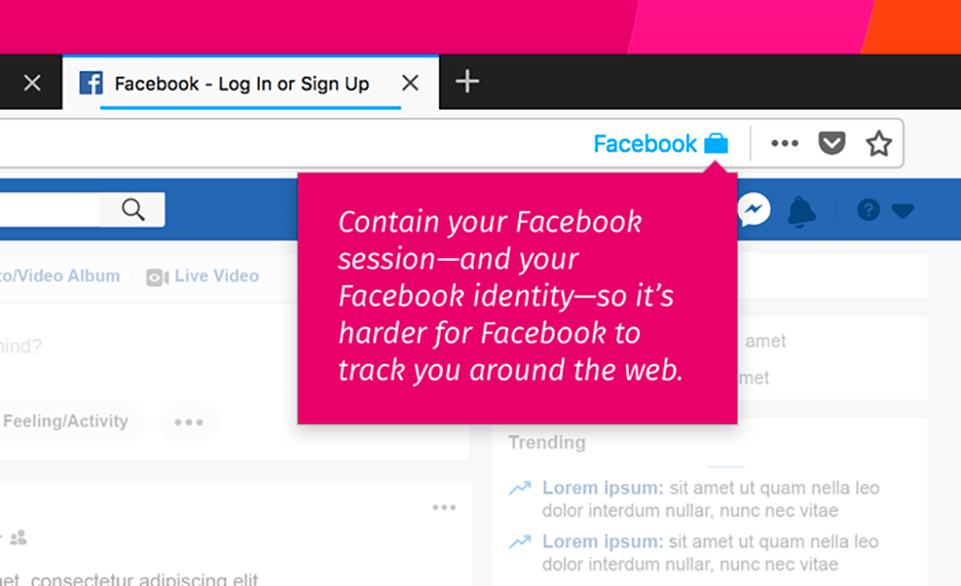Click first trending arrow icon
The width and height of the screenshot is (961, 586).
coord(520,488)
